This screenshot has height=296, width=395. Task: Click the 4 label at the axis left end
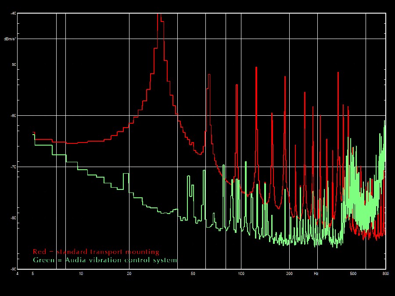click(x=17, y=273)
